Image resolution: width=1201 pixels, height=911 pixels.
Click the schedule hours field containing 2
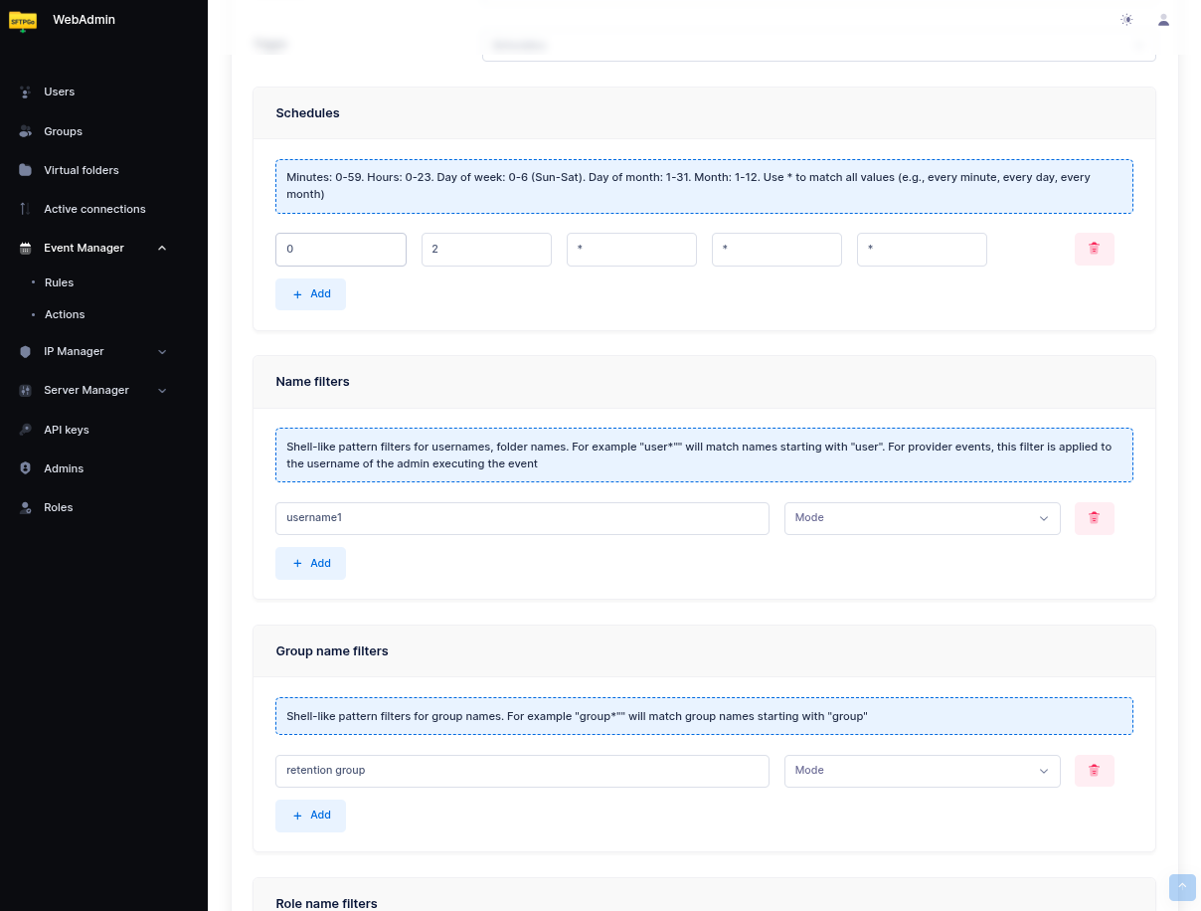(x=486, y=250)
